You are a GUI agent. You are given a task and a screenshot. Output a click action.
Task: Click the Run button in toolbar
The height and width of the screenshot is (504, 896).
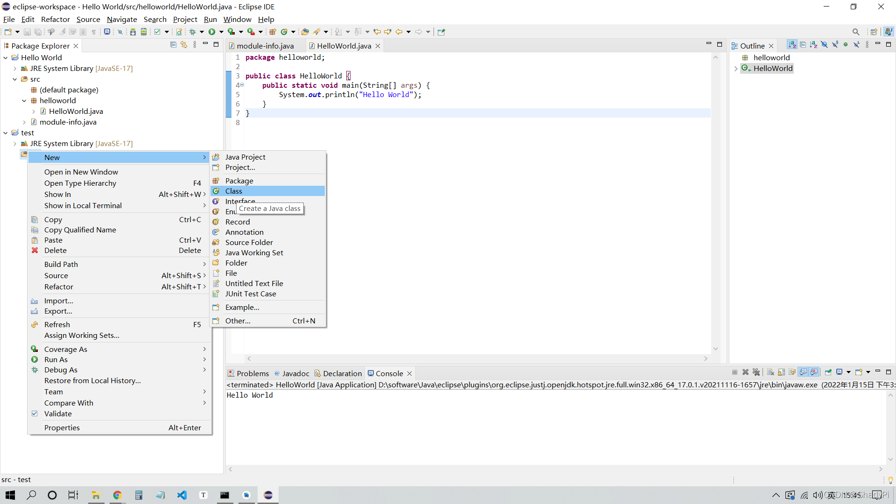point(212,31)
